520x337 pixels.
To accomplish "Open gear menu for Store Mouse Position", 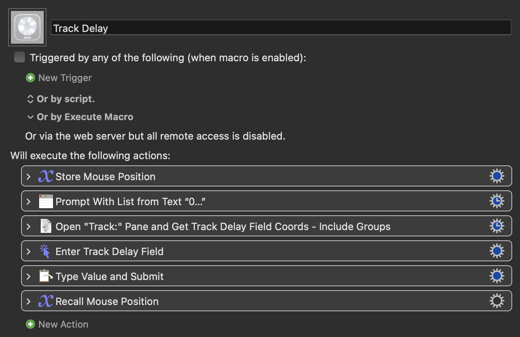I will [x=497, y=176].
